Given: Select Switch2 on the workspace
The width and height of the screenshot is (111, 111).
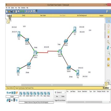Looking at the screenshot, I should coord(66,41).
